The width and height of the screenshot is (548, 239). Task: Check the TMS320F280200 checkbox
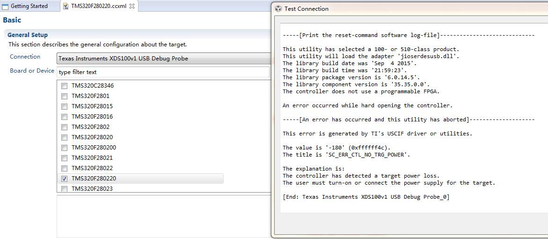pos(64,148)
